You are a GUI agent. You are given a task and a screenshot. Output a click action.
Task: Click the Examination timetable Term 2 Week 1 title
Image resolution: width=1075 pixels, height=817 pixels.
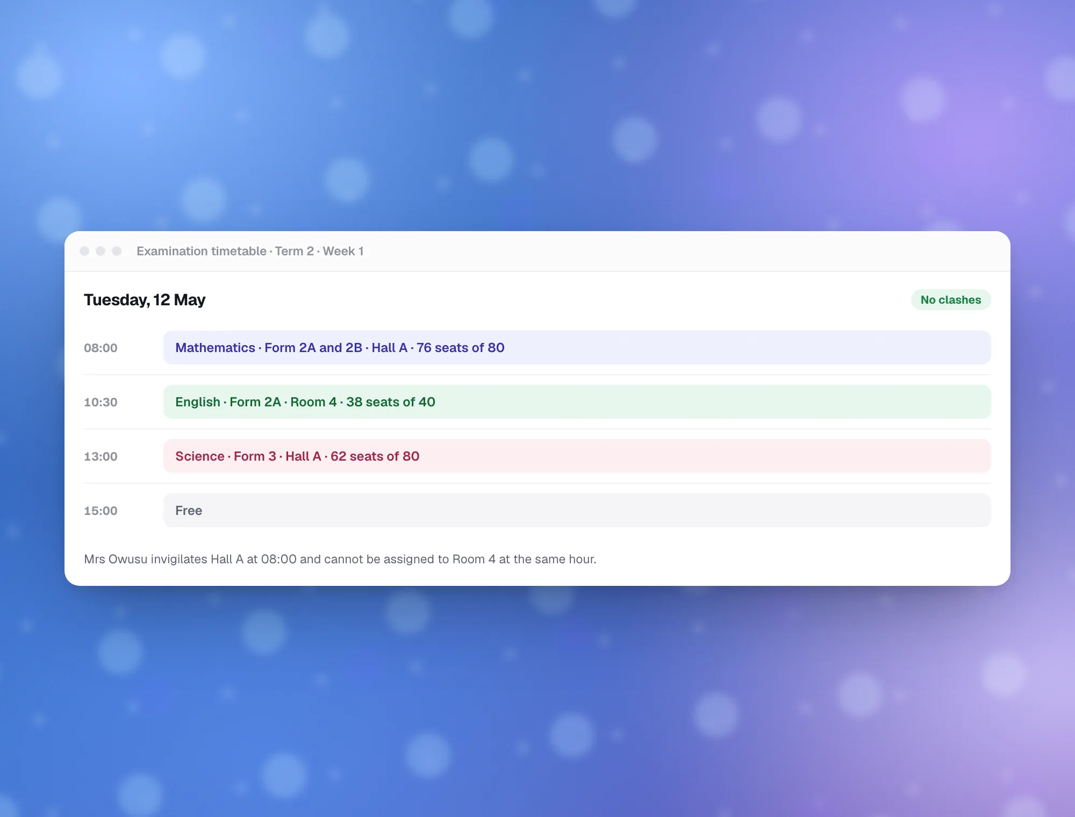click(250, 251)
